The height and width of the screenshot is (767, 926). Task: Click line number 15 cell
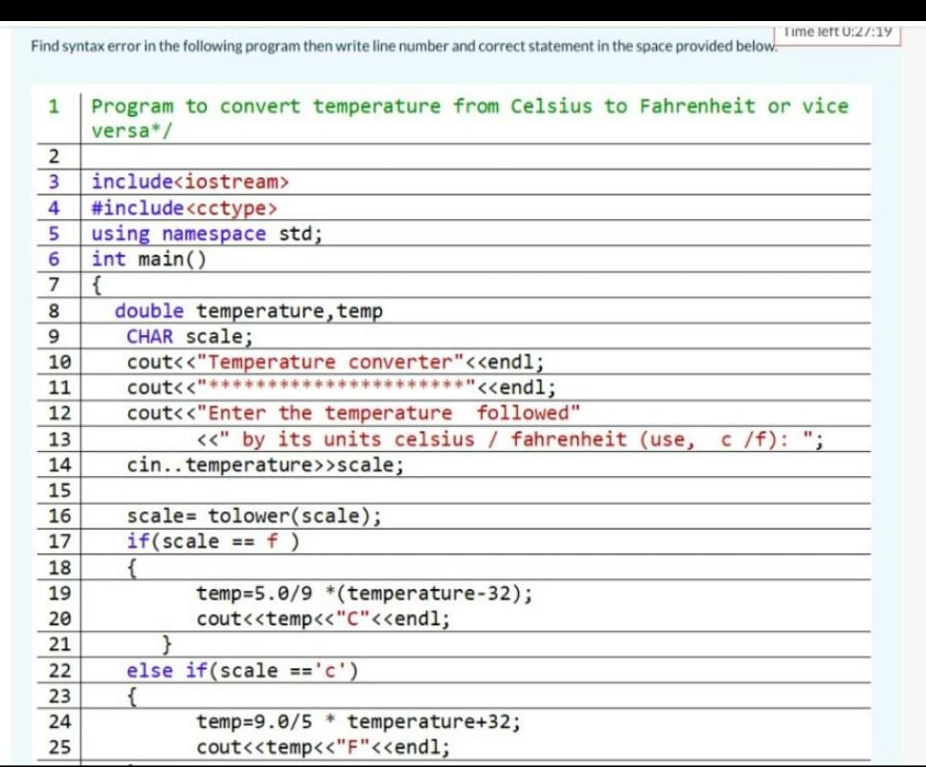59,490
